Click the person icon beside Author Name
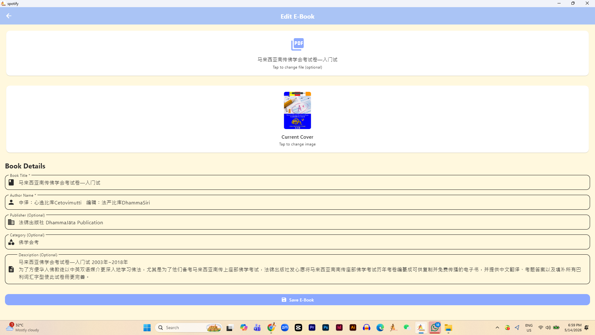 coord(11,202)
